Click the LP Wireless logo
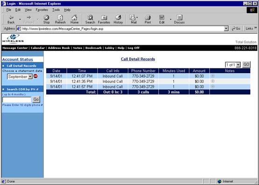This screenshot has width=259, height=185. pyautogui.click(x=13, y=39)
